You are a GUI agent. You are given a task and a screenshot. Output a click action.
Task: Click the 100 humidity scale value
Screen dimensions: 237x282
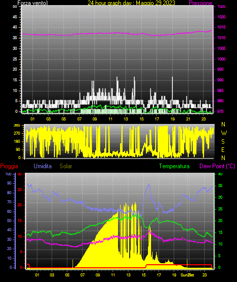8,174
